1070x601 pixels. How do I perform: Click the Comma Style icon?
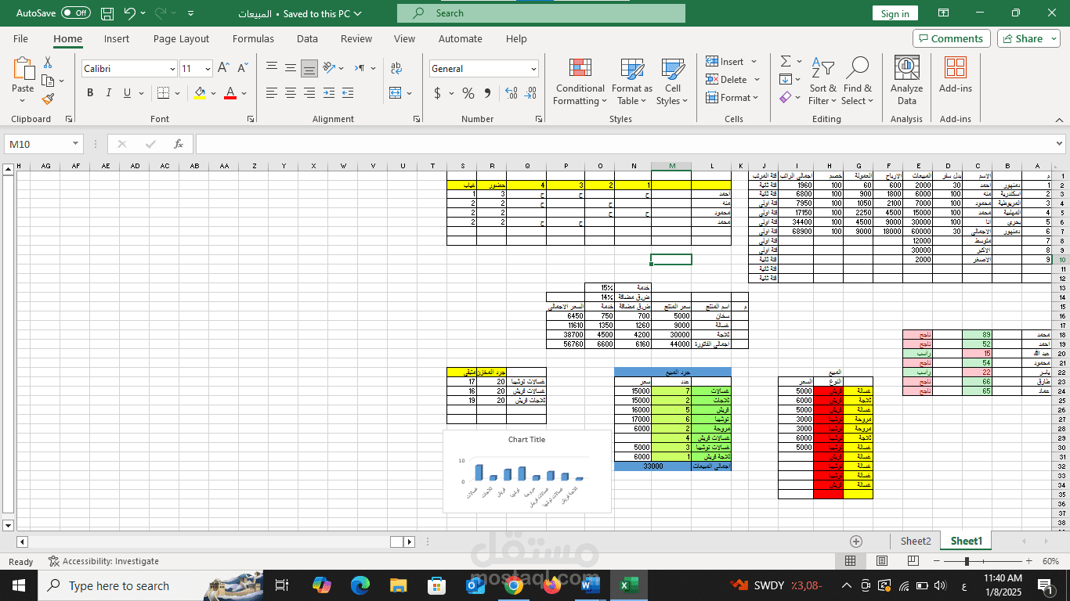tap(487, 93)
